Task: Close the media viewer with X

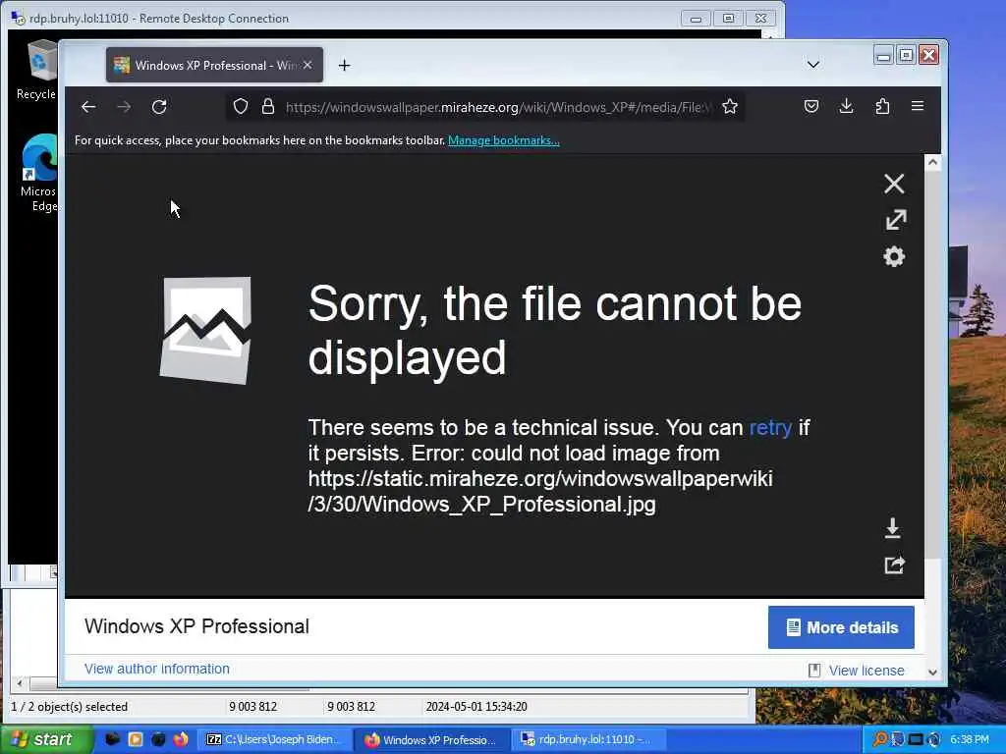Action: 894,184
